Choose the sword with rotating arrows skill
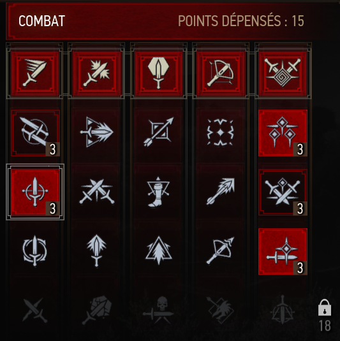 pos(34,250)
